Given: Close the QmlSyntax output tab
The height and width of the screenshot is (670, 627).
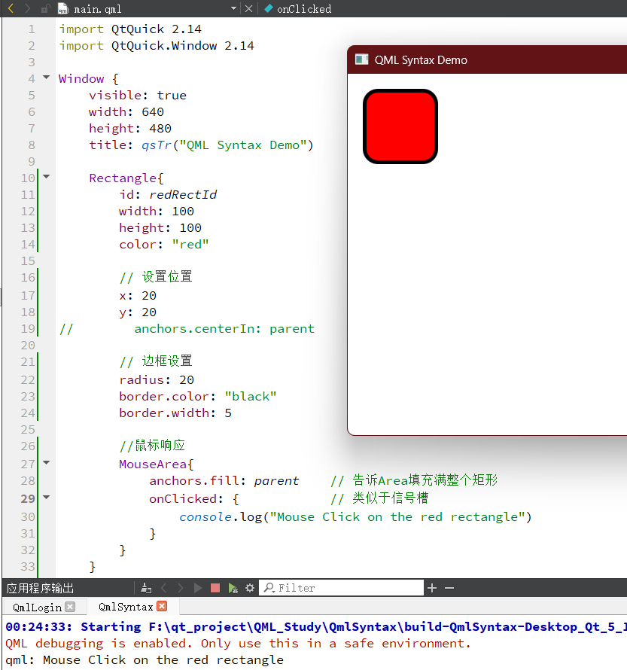Looking at the screenshot, I should click(162, 606).
